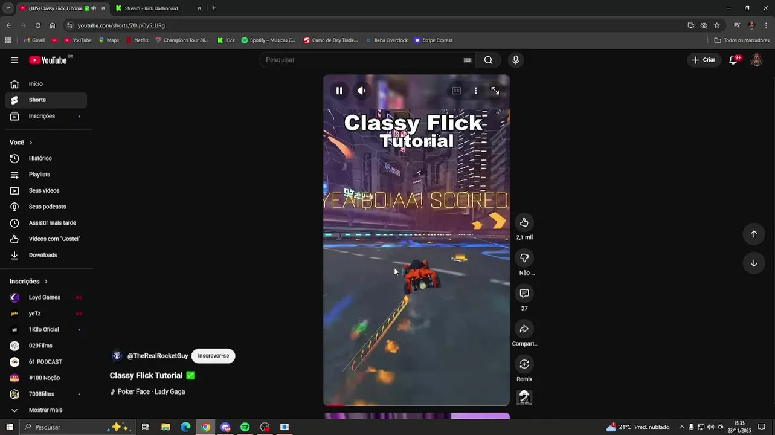Toggle the YouTube hamburger guide menu
This screenshot has height=435, width=775.
point(14,60)
